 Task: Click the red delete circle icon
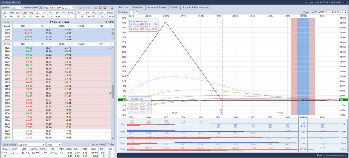(105, 8)
